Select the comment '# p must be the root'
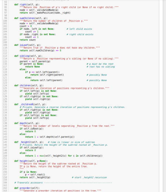 tap(100, 64)
